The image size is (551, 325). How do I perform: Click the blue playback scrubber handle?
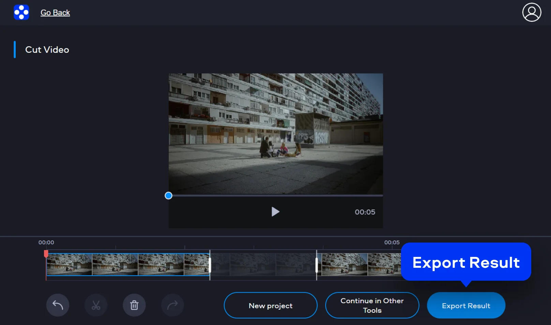(x=168, y=196)
